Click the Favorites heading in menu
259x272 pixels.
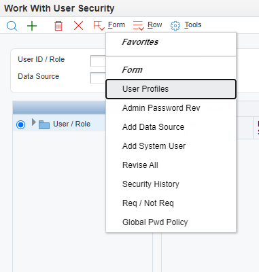point(140,42)
